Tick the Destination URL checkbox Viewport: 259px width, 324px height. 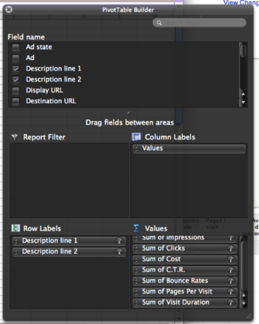pyautogui.click(x=16, y=102)
